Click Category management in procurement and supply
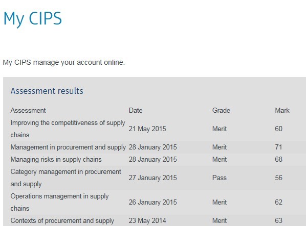The width and height of the screenshot is (306, 226). click(x=66, y=178)
